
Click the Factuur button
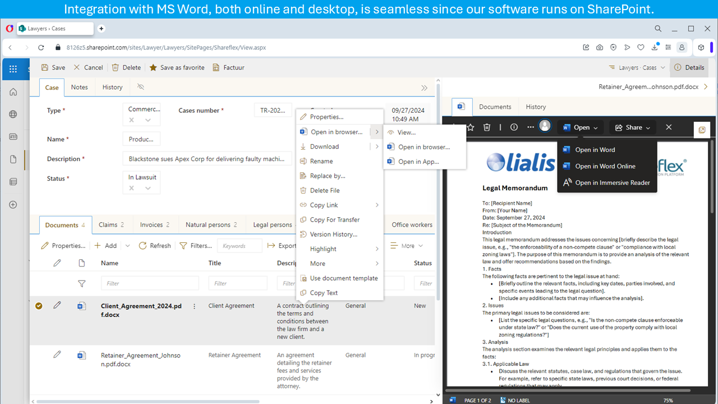coord(228,67)
